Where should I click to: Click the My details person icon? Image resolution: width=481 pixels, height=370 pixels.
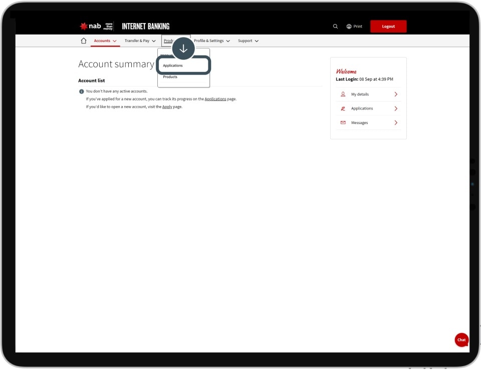(343, 94)
